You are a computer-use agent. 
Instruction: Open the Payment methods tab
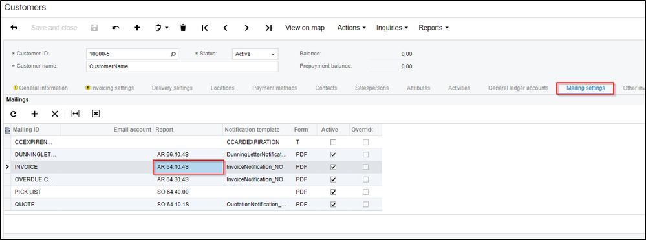(275, 88)
